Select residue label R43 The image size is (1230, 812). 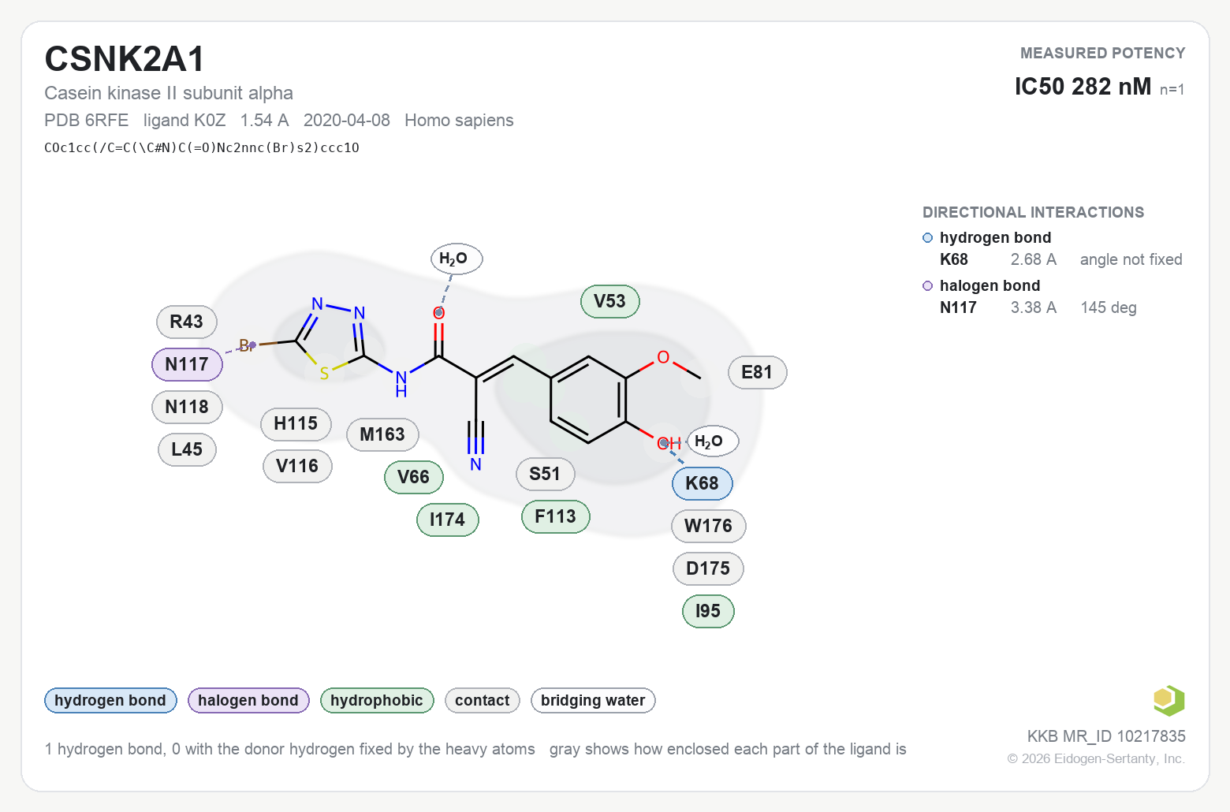(187, 322)
